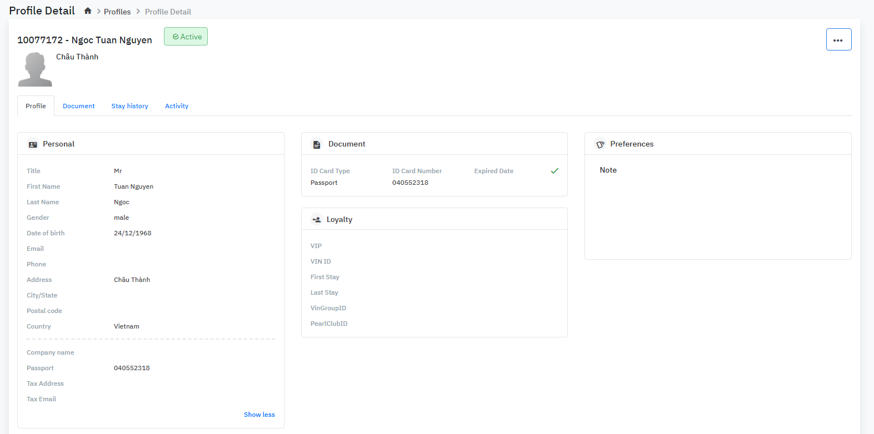Screen dimensions: 874x434
Task: Click the Expired Date column header
Action: point(493,171)
